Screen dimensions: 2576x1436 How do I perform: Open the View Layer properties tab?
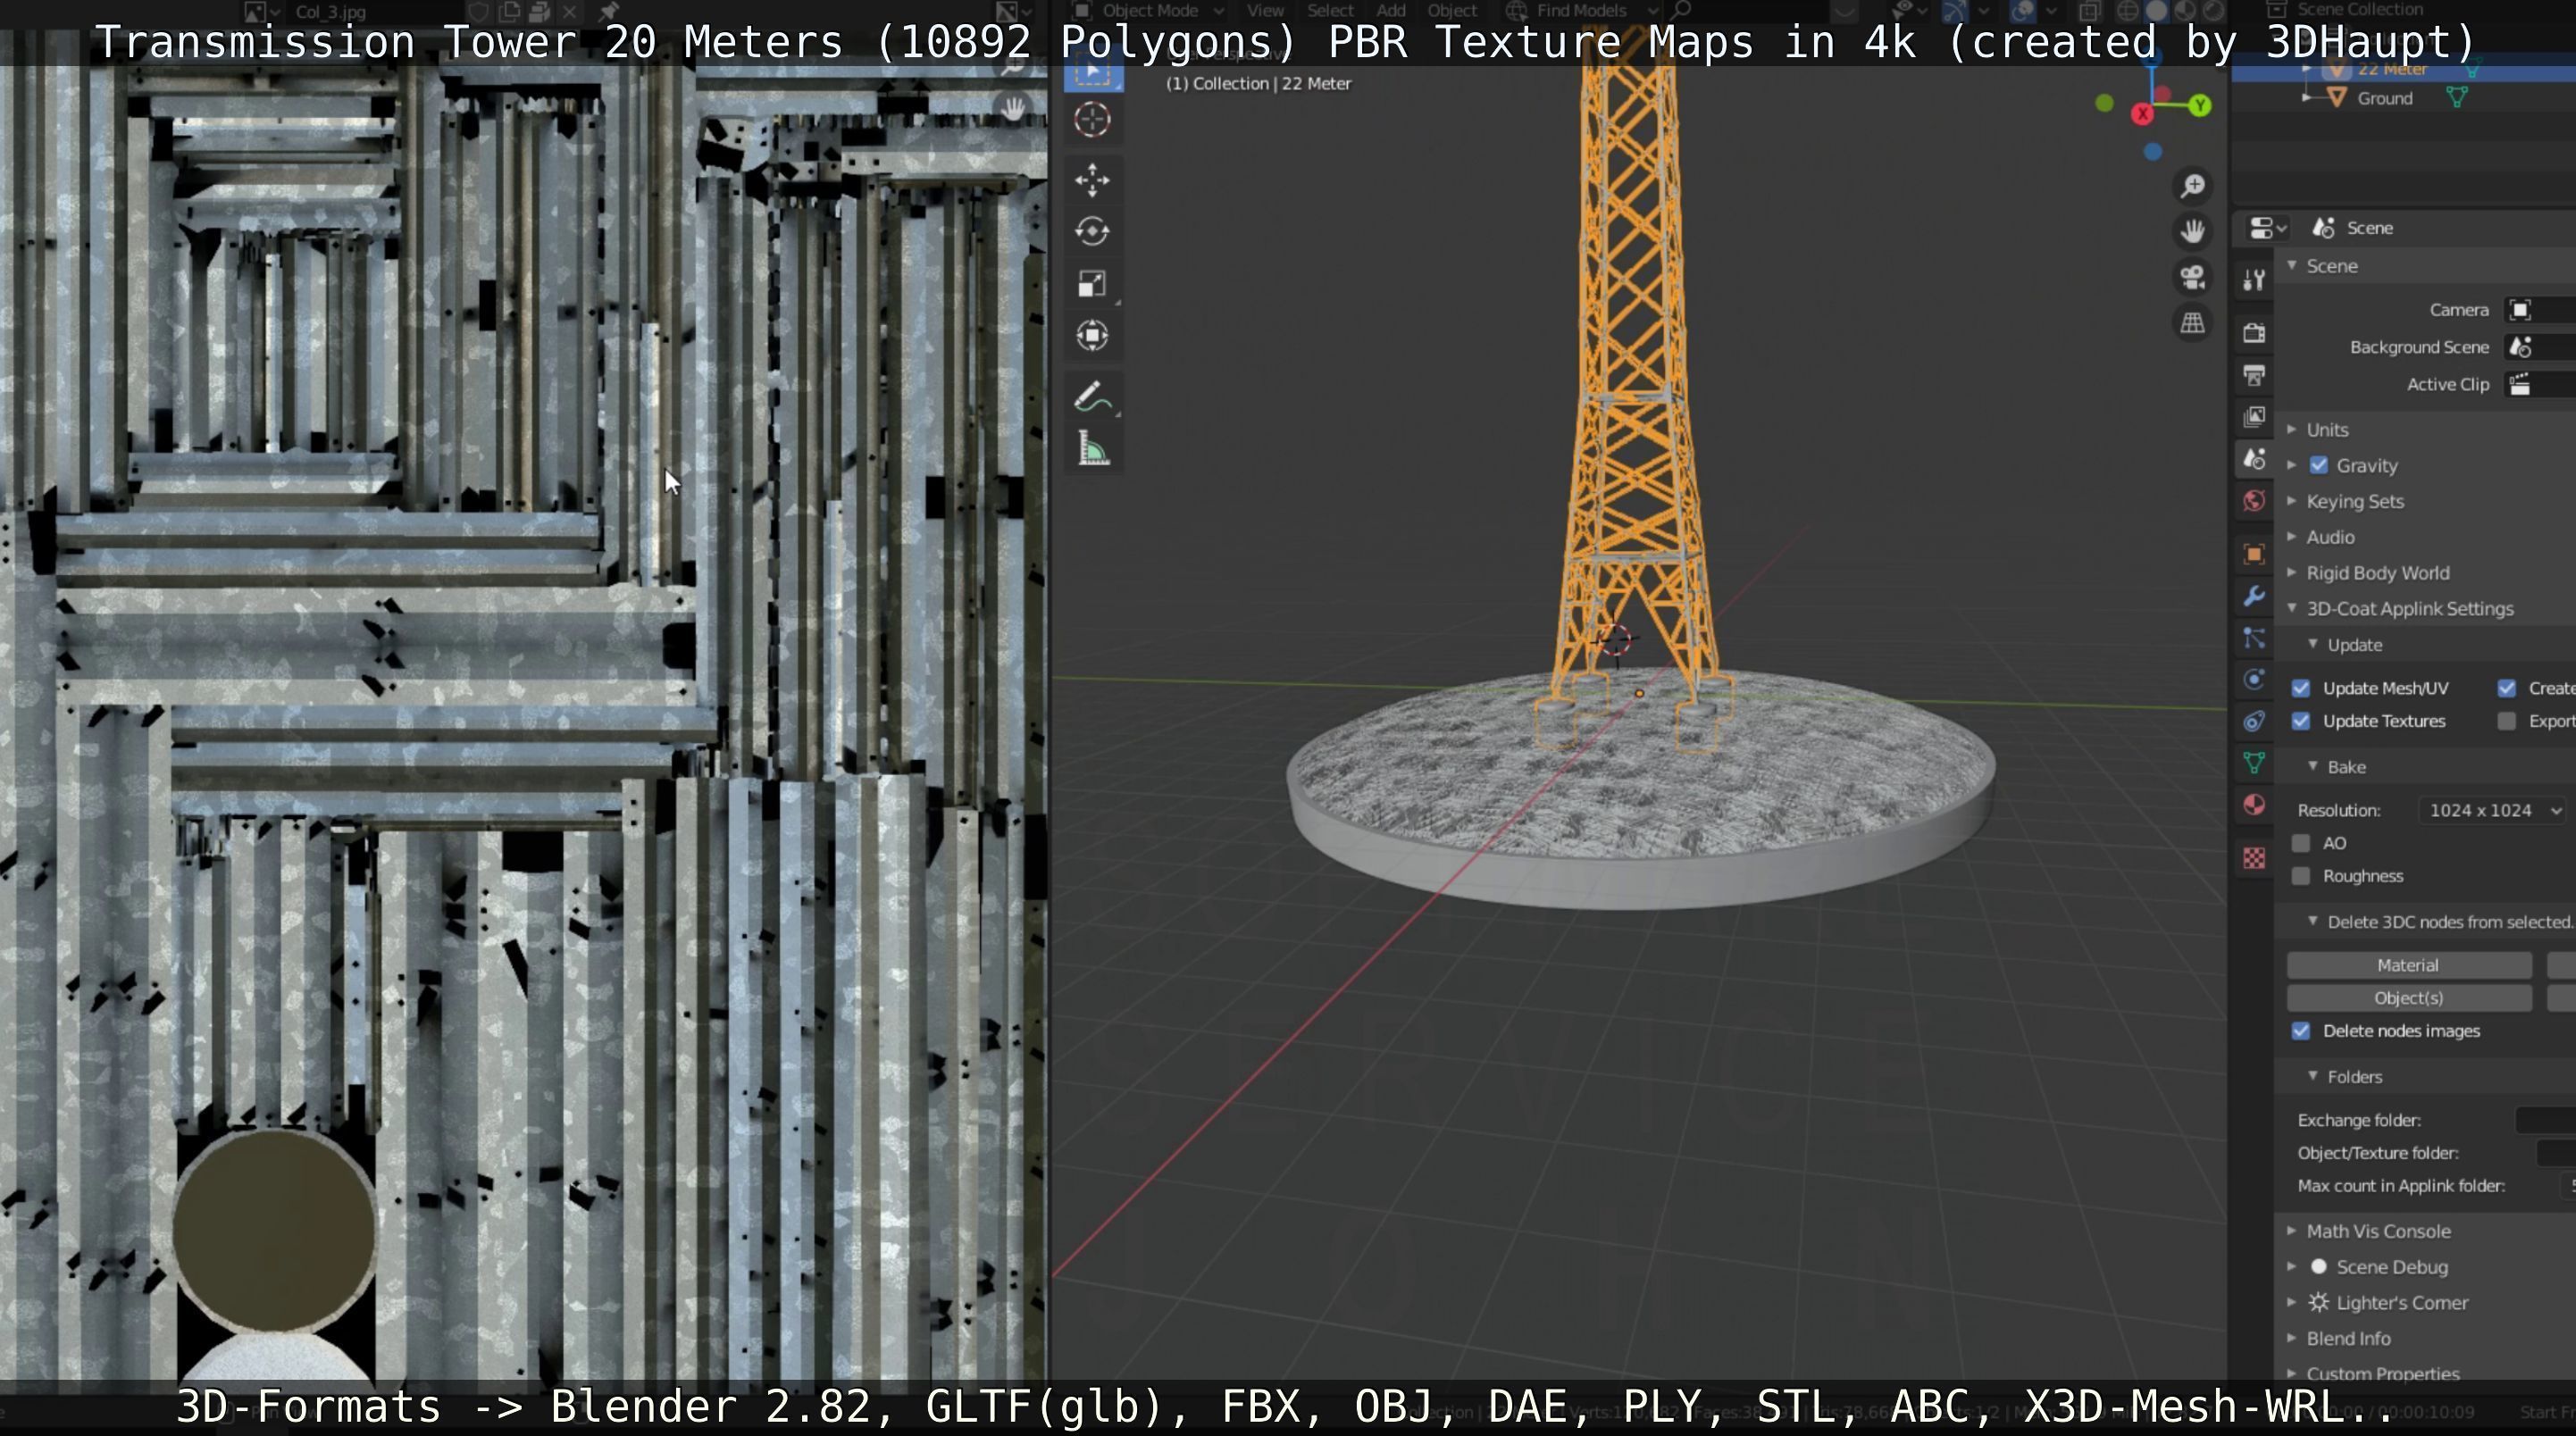[x=2254, y=417]
